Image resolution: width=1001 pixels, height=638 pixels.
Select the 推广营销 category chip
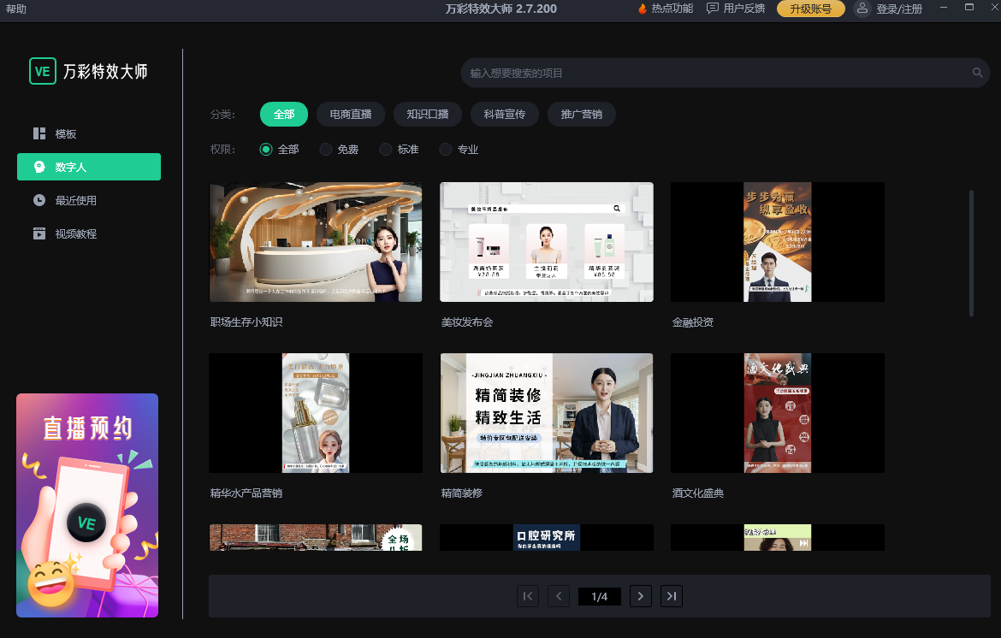581,114
